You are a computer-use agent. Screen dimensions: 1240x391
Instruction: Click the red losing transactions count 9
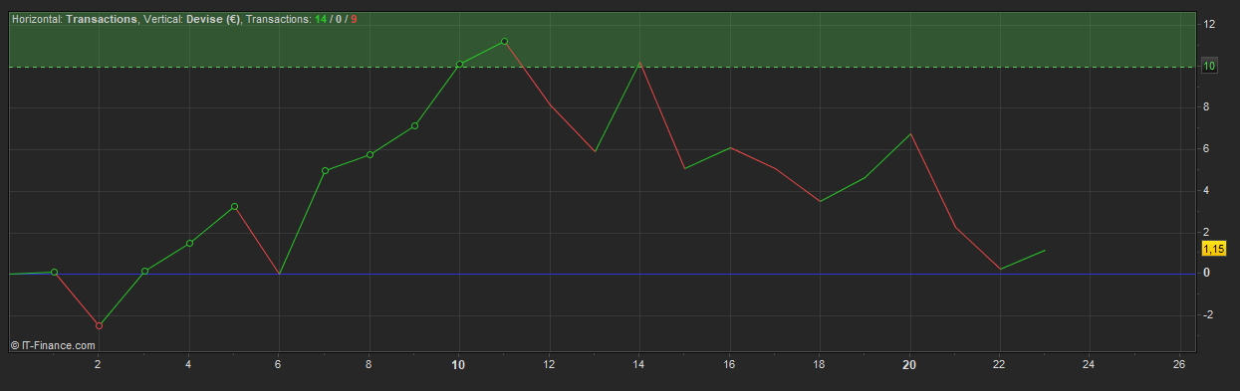[354, 19]
